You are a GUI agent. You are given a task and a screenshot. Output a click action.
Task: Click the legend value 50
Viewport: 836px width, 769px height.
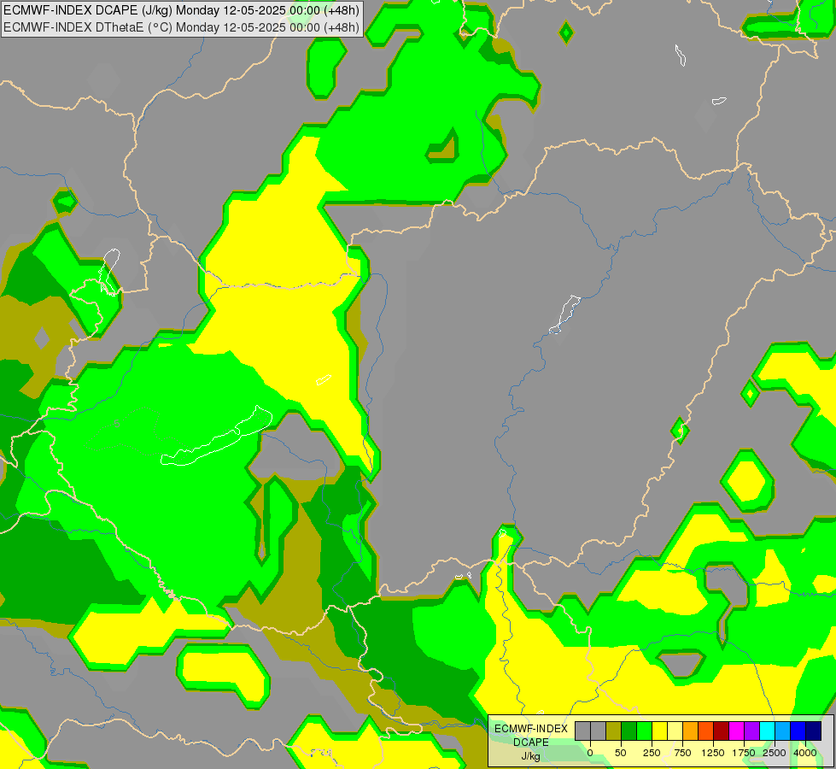coord(621,753)
